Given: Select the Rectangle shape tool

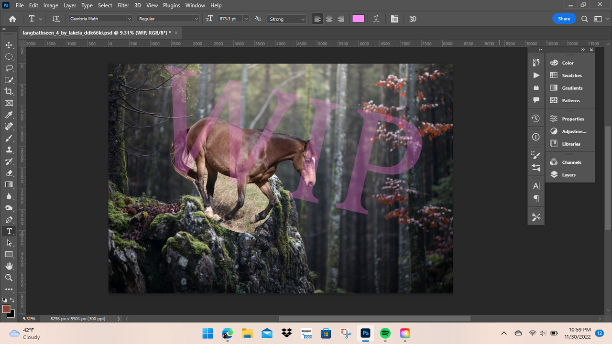Looking at the screenshot, I should click(9, 254).
